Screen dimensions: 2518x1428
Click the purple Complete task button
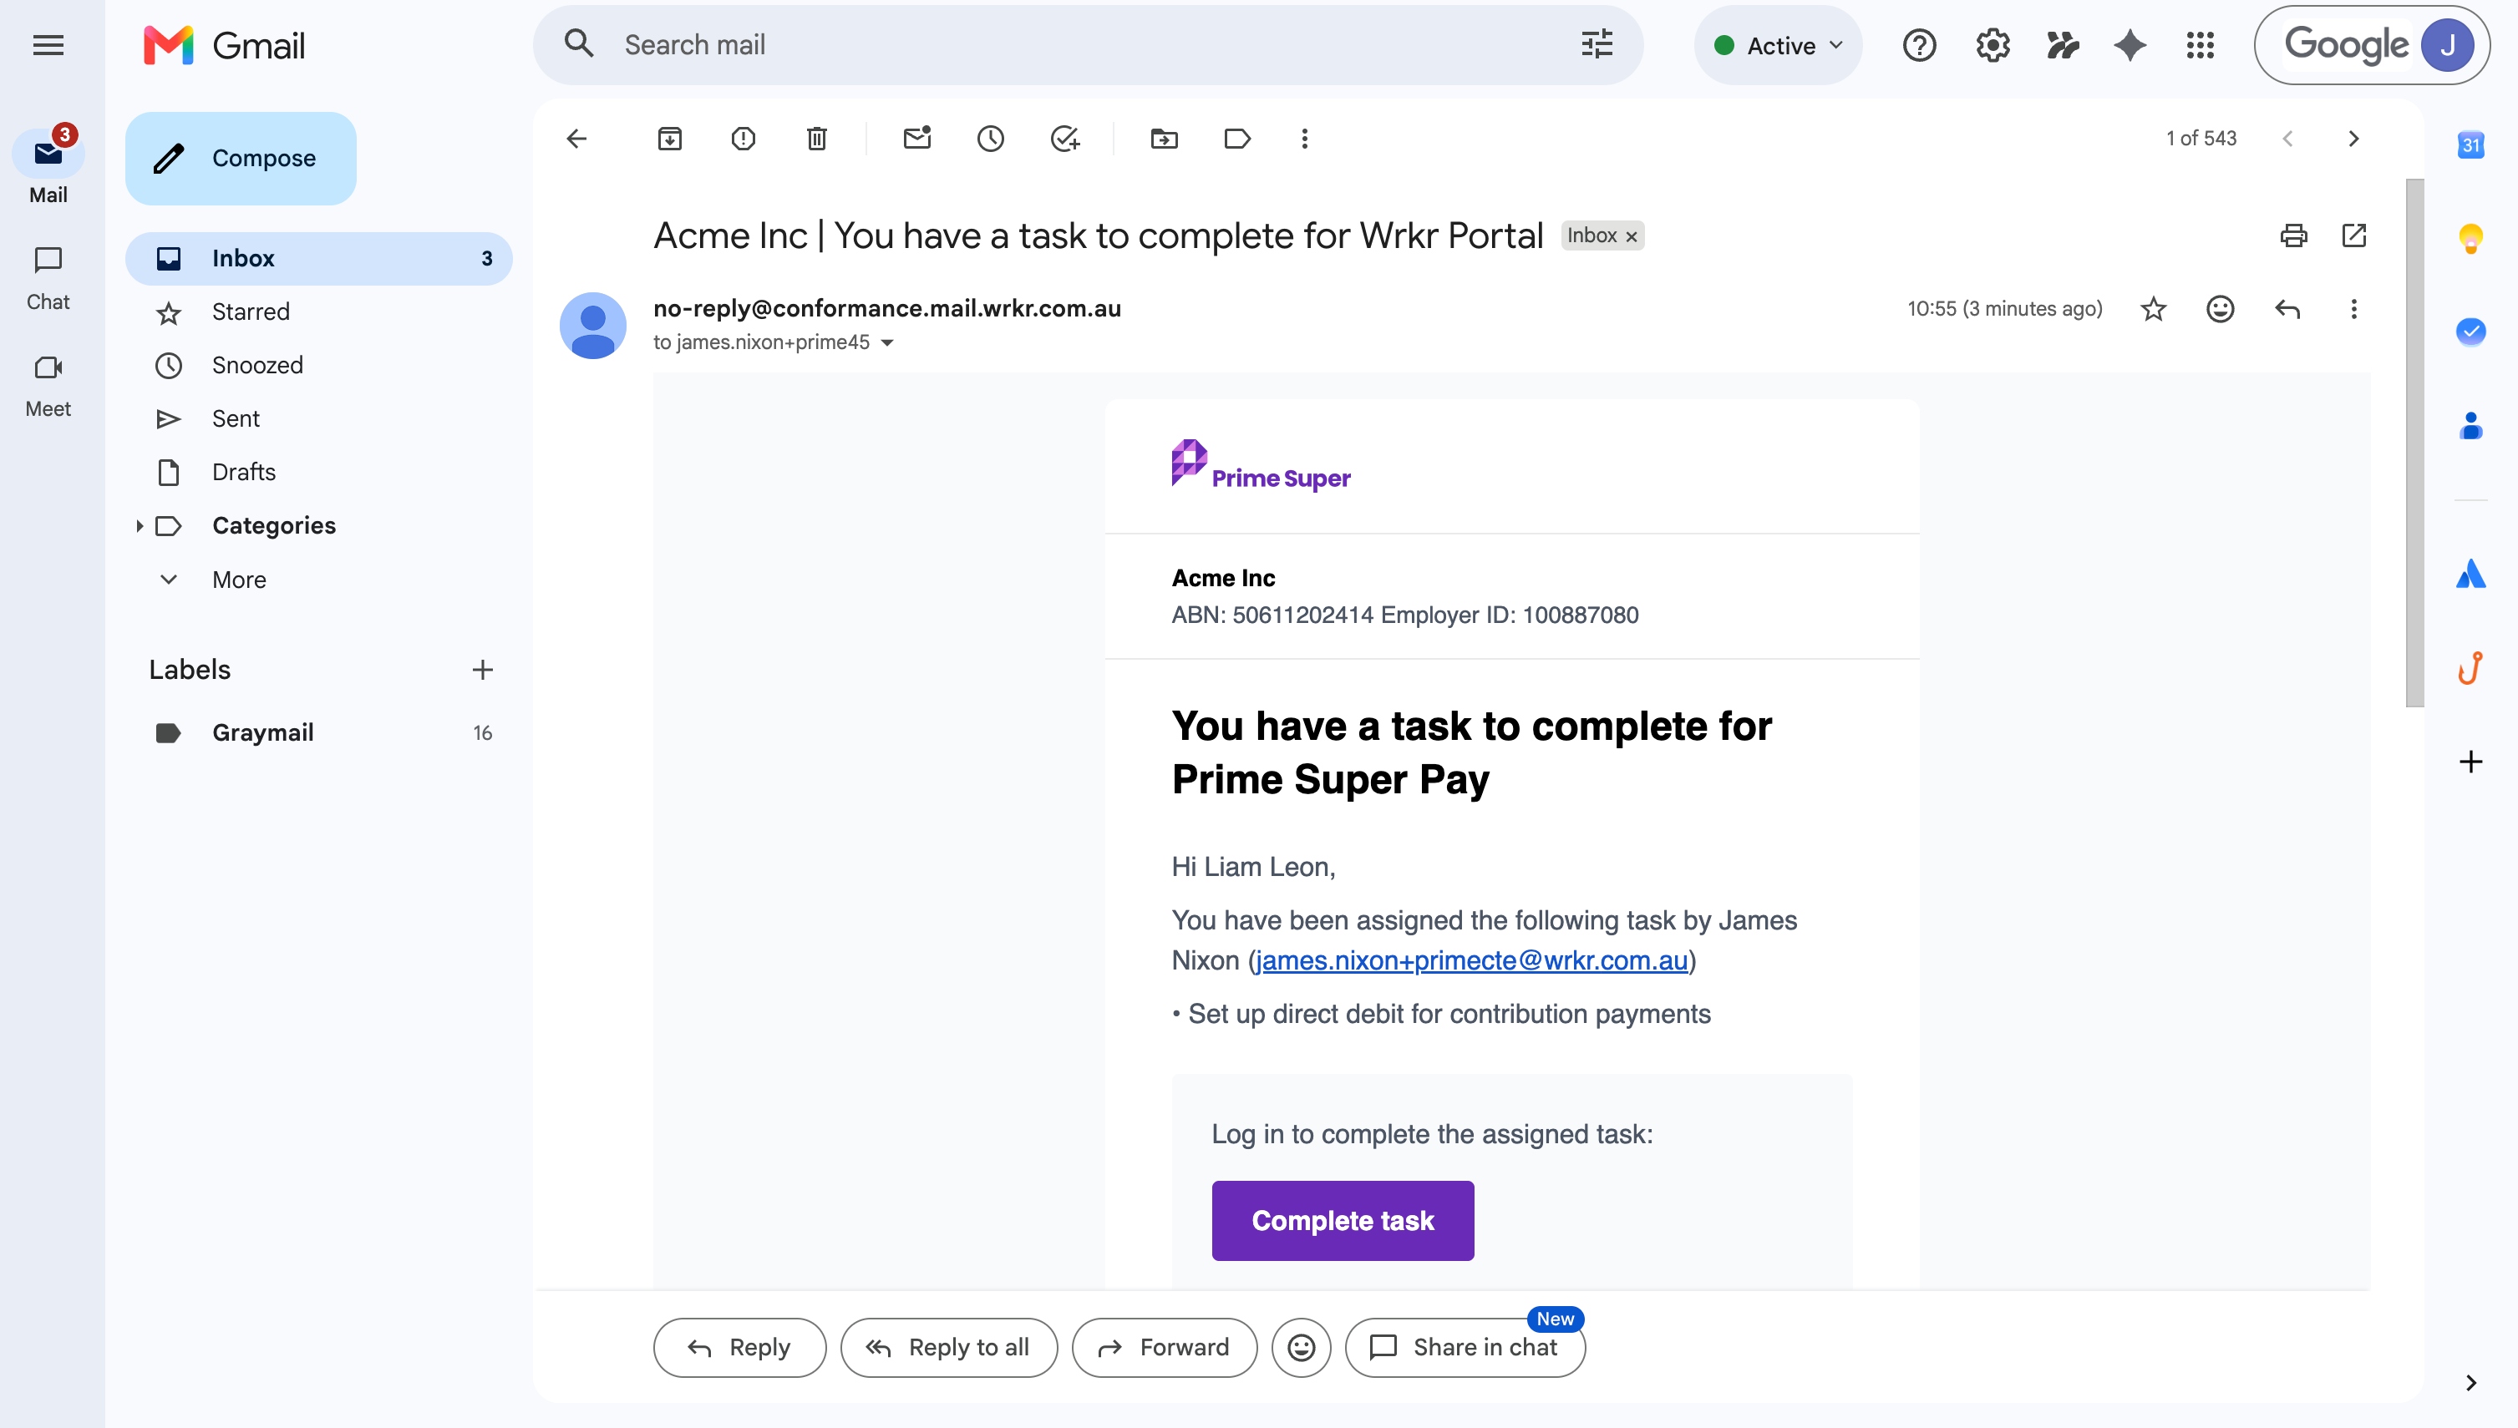1343,1220
